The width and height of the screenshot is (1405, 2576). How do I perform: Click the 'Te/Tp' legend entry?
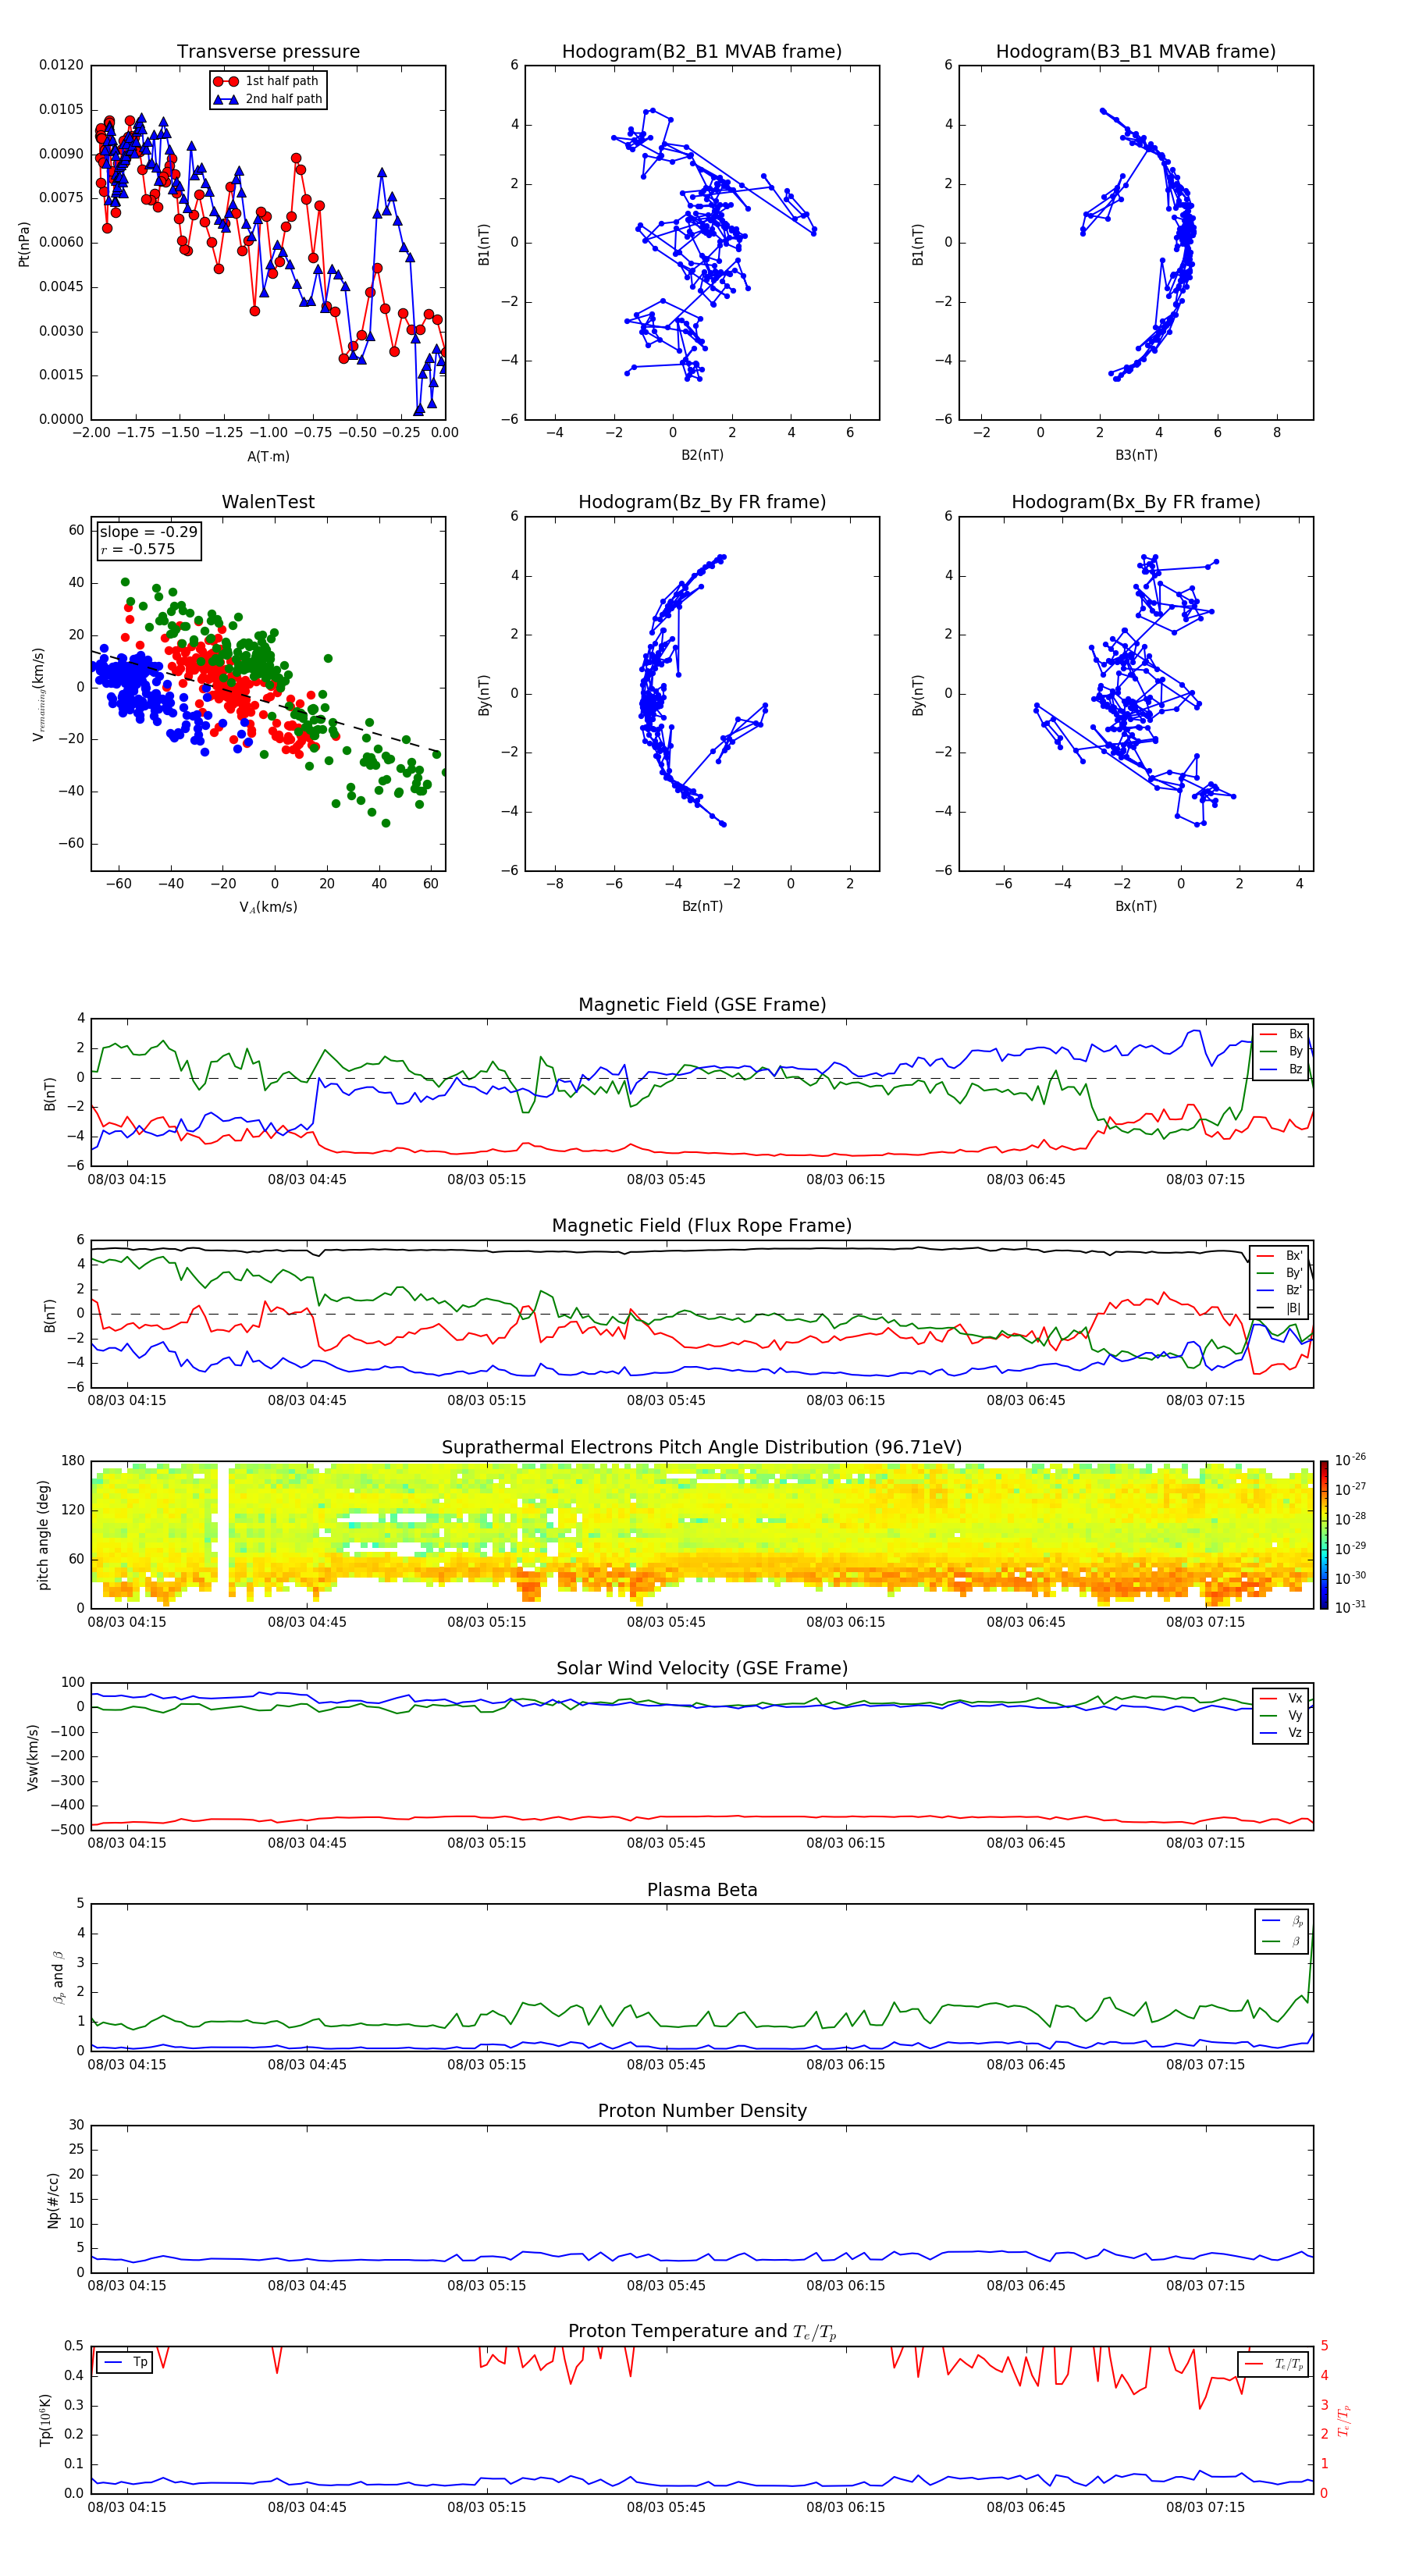(1274, 2364)
